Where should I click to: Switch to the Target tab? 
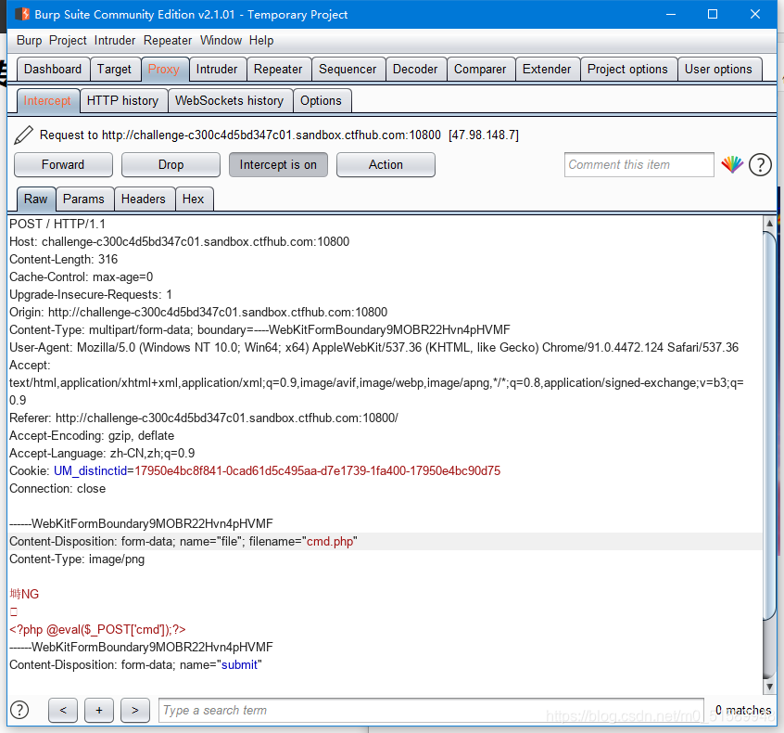click(114, 69)
